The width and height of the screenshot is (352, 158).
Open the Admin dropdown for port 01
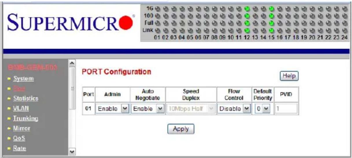pos(112,109)
